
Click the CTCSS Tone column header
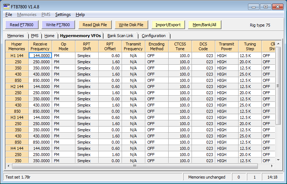(x=180, y=47)
